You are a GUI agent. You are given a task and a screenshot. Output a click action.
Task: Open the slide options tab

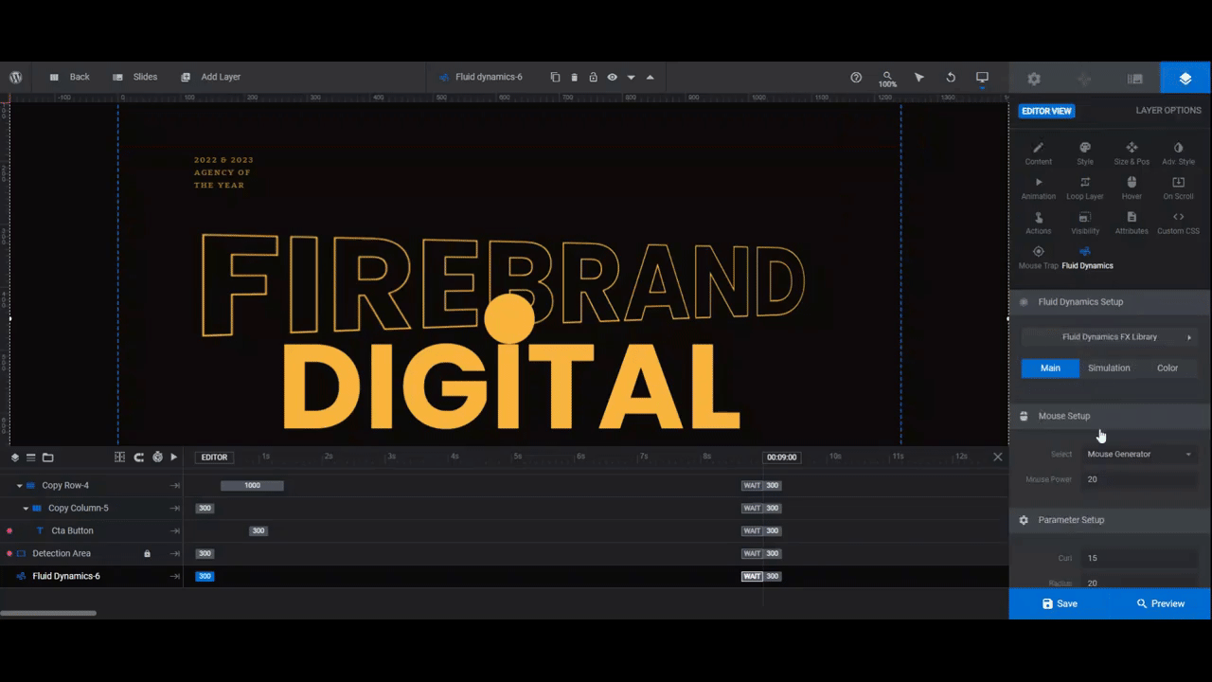pyautogui.click(x=1135, y=79)
